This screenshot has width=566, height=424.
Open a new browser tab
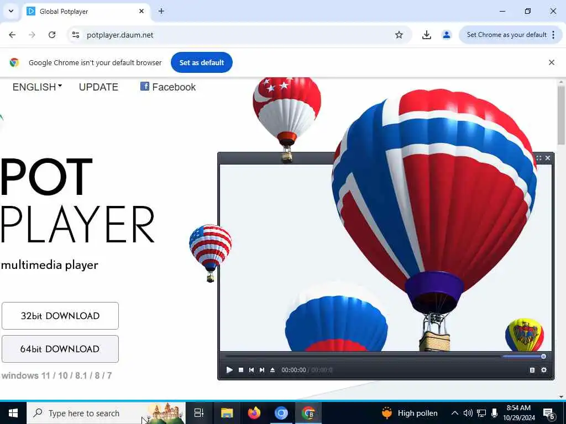point(161,11)
